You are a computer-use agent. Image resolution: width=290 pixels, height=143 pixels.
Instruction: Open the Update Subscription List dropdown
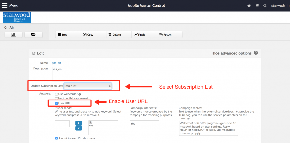[88, 86]
